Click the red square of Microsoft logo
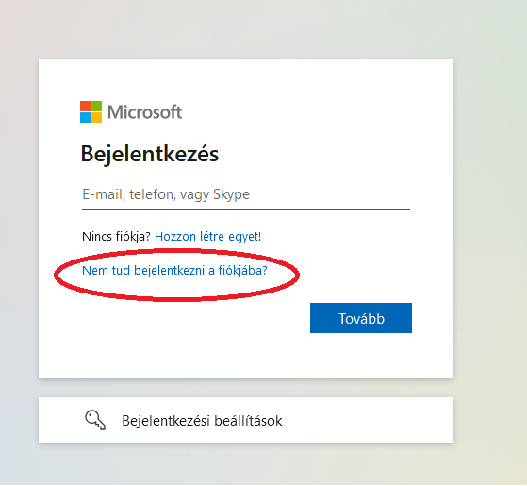The height and width of the screenshot is (486, 527). tap(85, 106)
